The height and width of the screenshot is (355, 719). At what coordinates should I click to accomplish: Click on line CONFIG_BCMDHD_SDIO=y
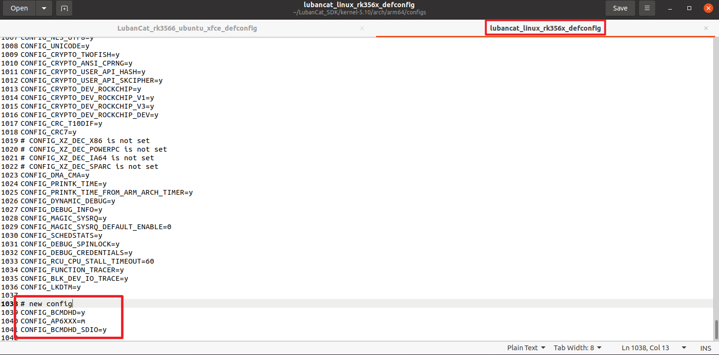pos(63,330)
